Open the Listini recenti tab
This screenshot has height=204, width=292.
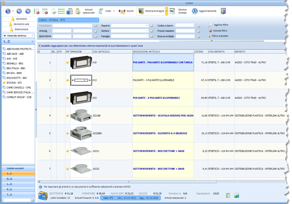pos(18,168)
